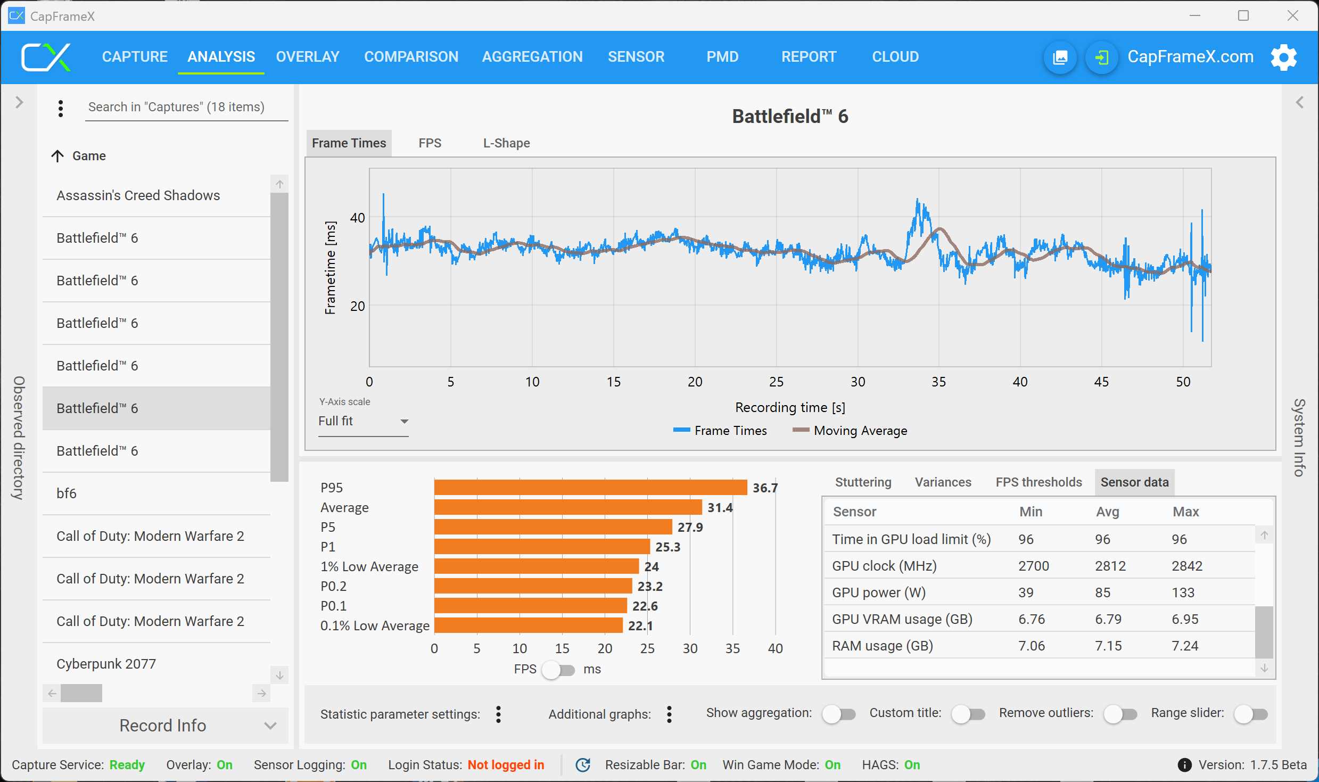Expand the Observed directory panel arrow
Viewport: 1319px width, 782px height.
pyautogui.click(x=19, y=102)
